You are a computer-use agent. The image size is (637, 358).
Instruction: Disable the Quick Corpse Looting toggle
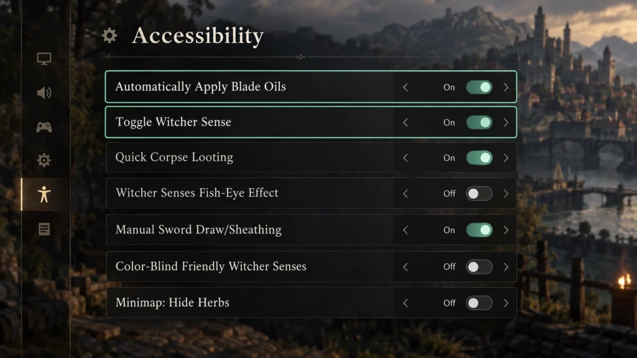tap(479, 158)
